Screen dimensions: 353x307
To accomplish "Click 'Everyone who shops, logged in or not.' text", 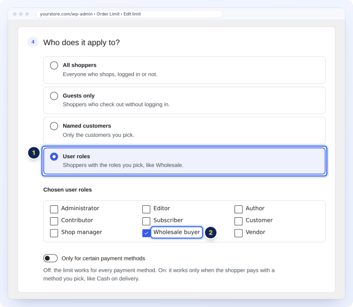I will [110, 74].
